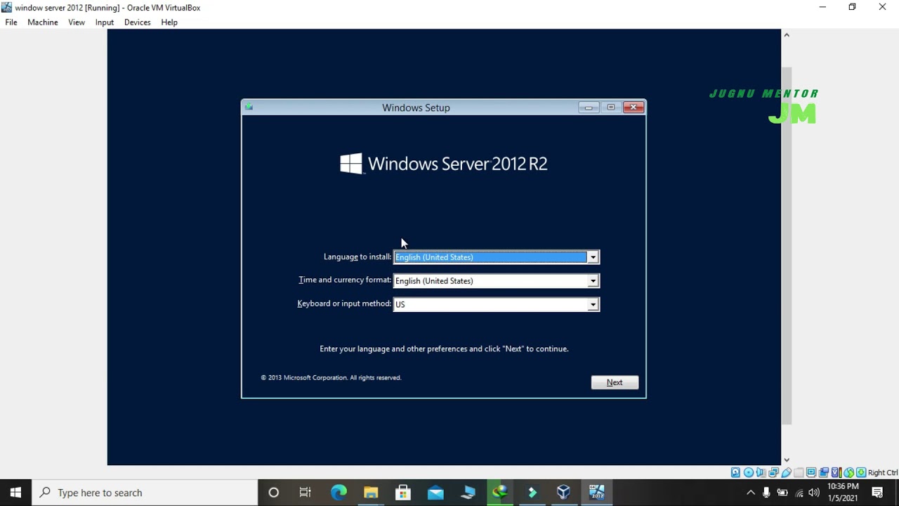The height and width of the screenshot is (506, 899).
Task: Open the Help menu
Action: click(x=169, y=22)
